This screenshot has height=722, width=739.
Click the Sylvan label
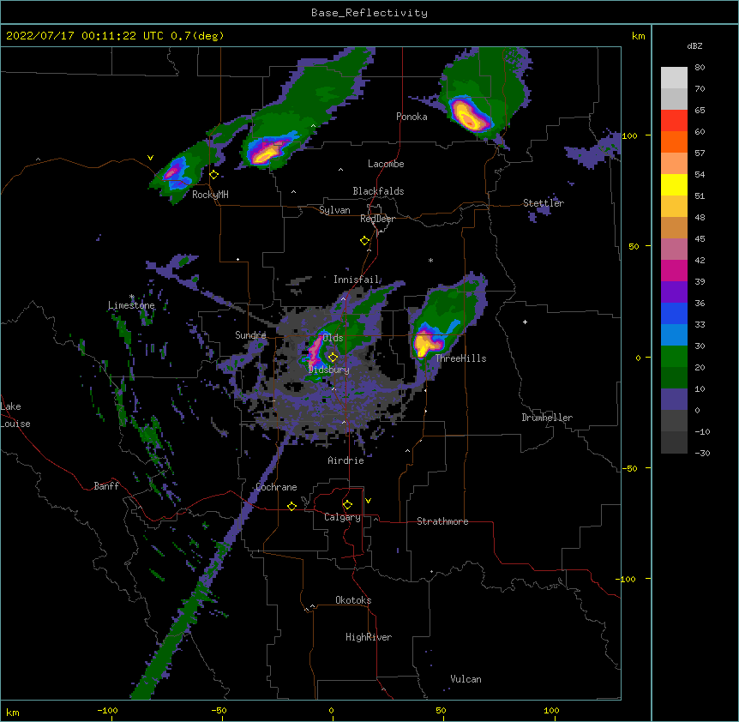point(334,210)
